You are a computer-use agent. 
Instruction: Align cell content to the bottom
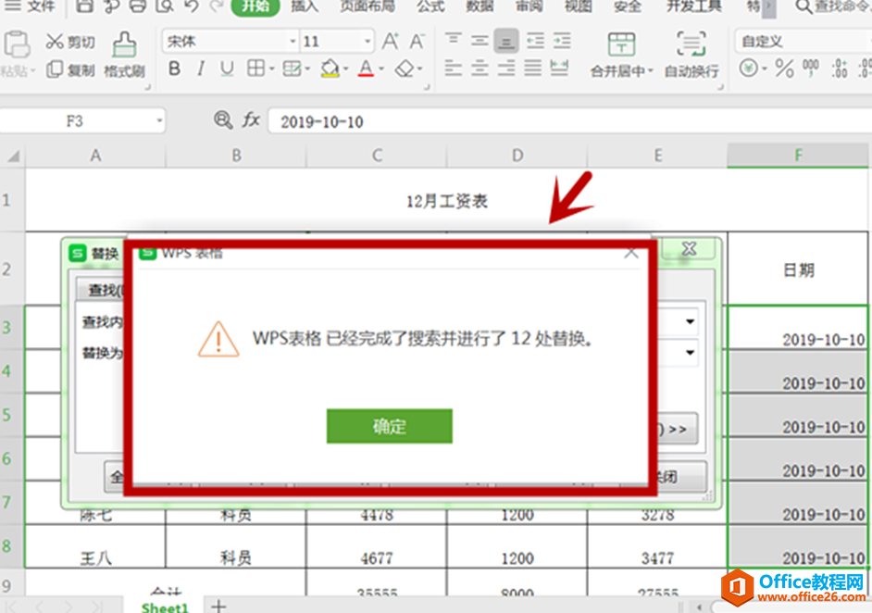(506, 41)
